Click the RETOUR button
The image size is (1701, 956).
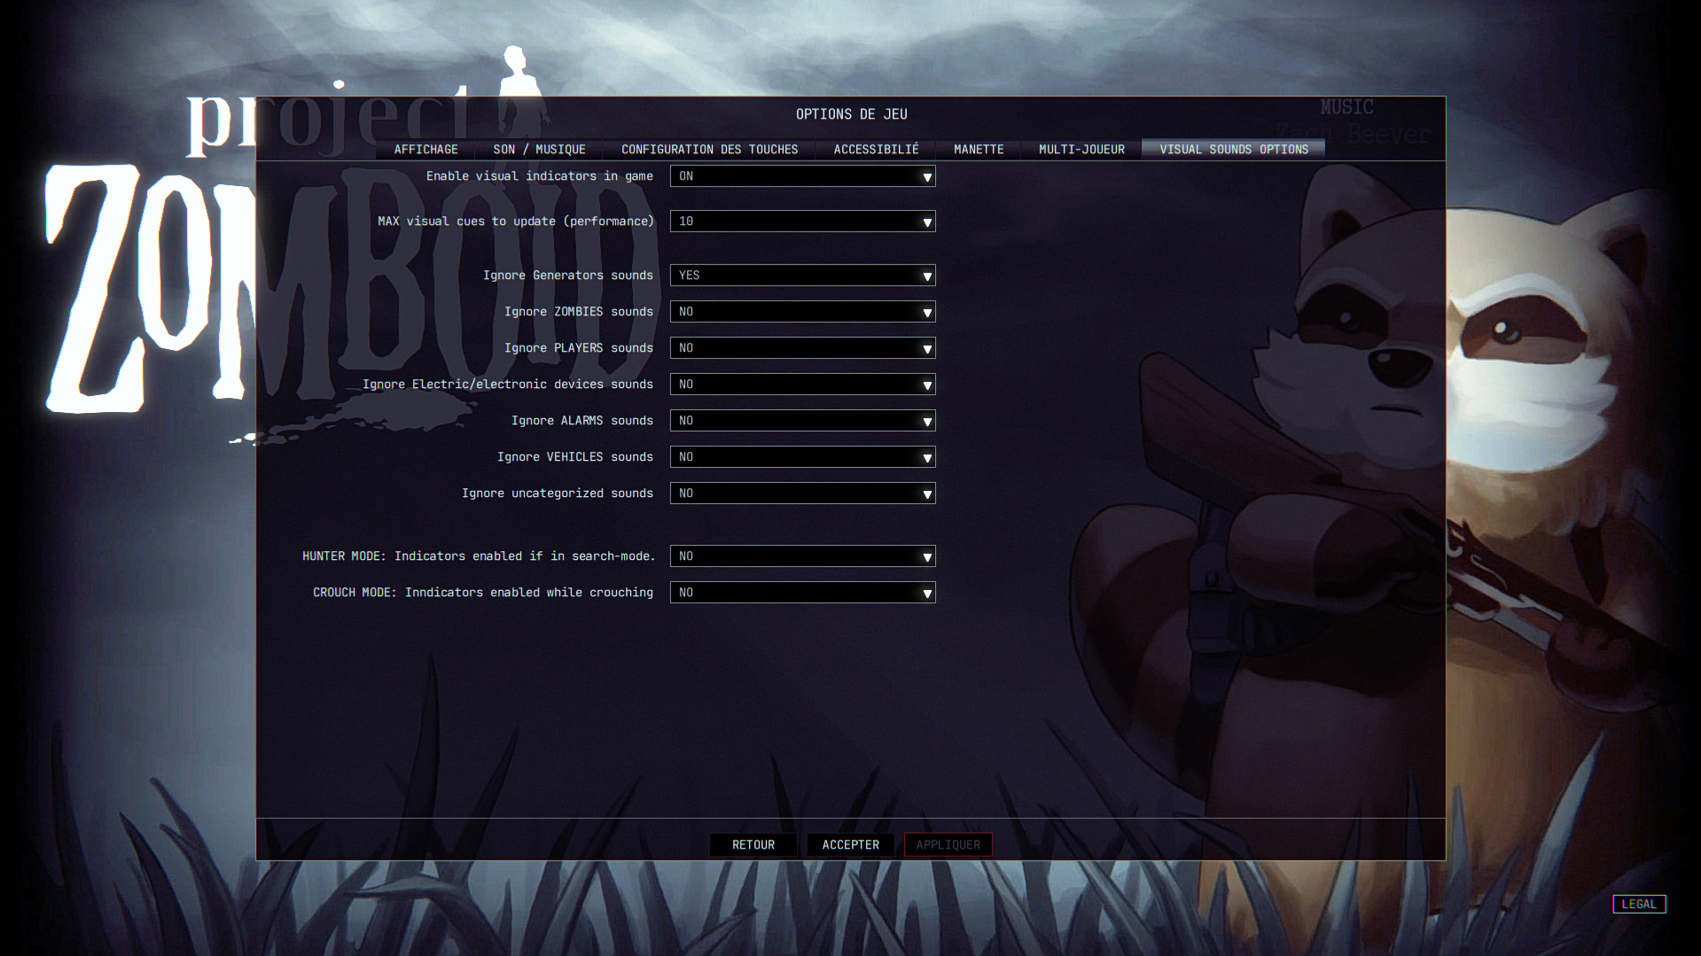[753, 845]
